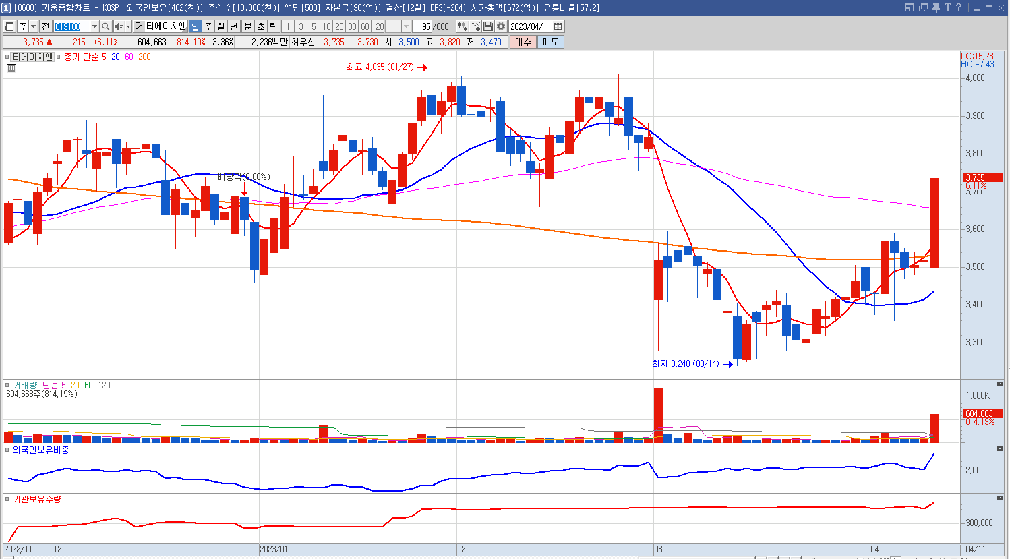Select weekly 주 period button

tap(208, 26)
